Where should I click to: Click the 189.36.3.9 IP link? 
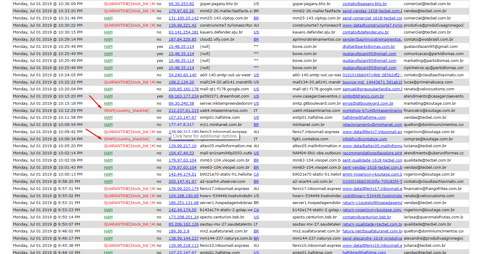click(179, 231)
